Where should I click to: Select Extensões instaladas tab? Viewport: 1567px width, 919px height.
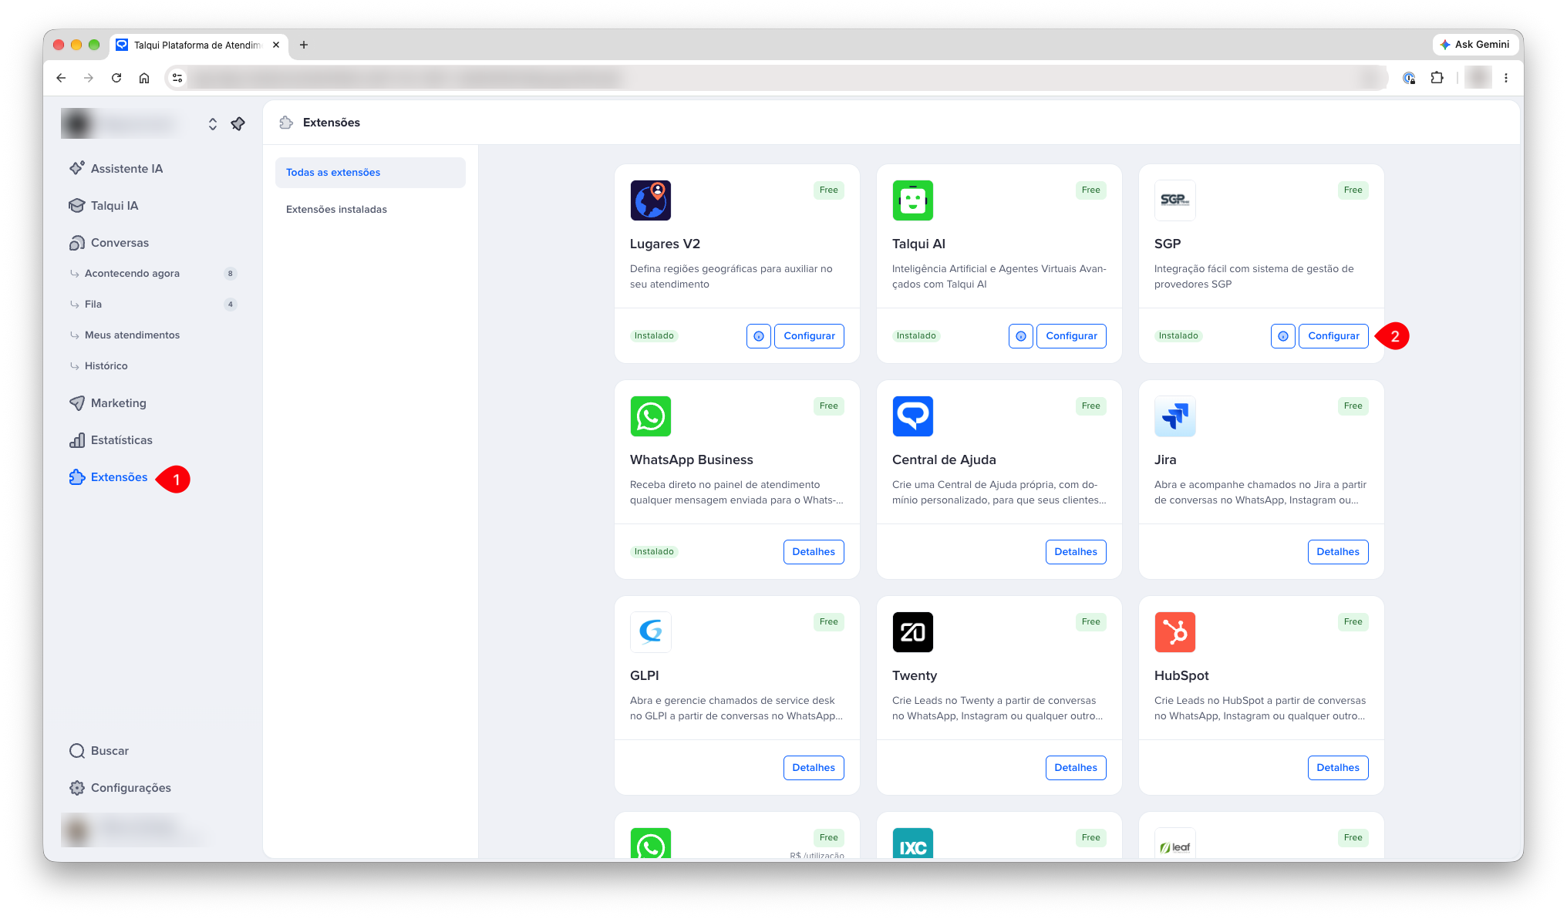coord(370,210)
